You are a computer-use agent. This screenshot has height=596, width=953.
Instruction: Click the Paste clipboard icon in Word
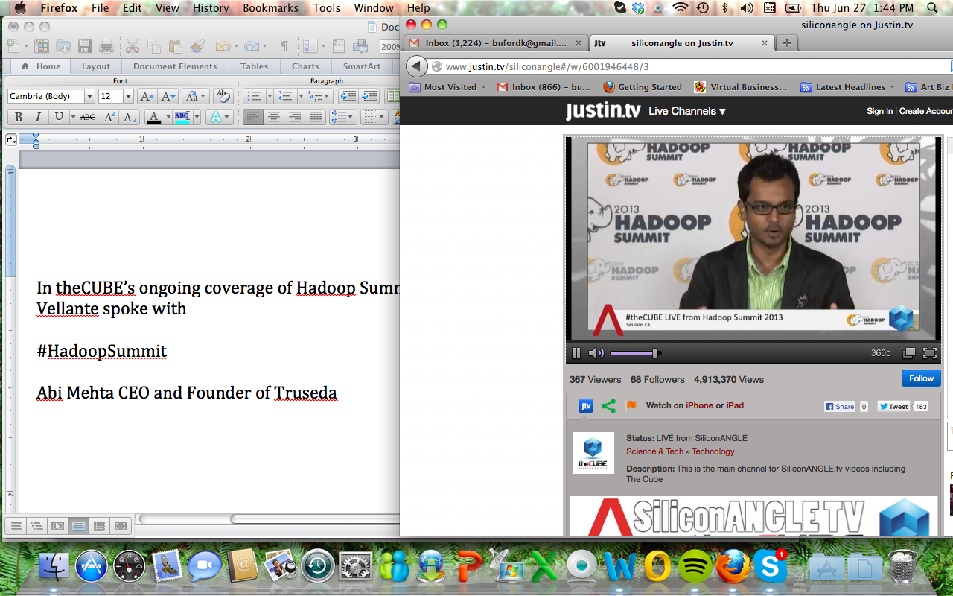[176, 46]
